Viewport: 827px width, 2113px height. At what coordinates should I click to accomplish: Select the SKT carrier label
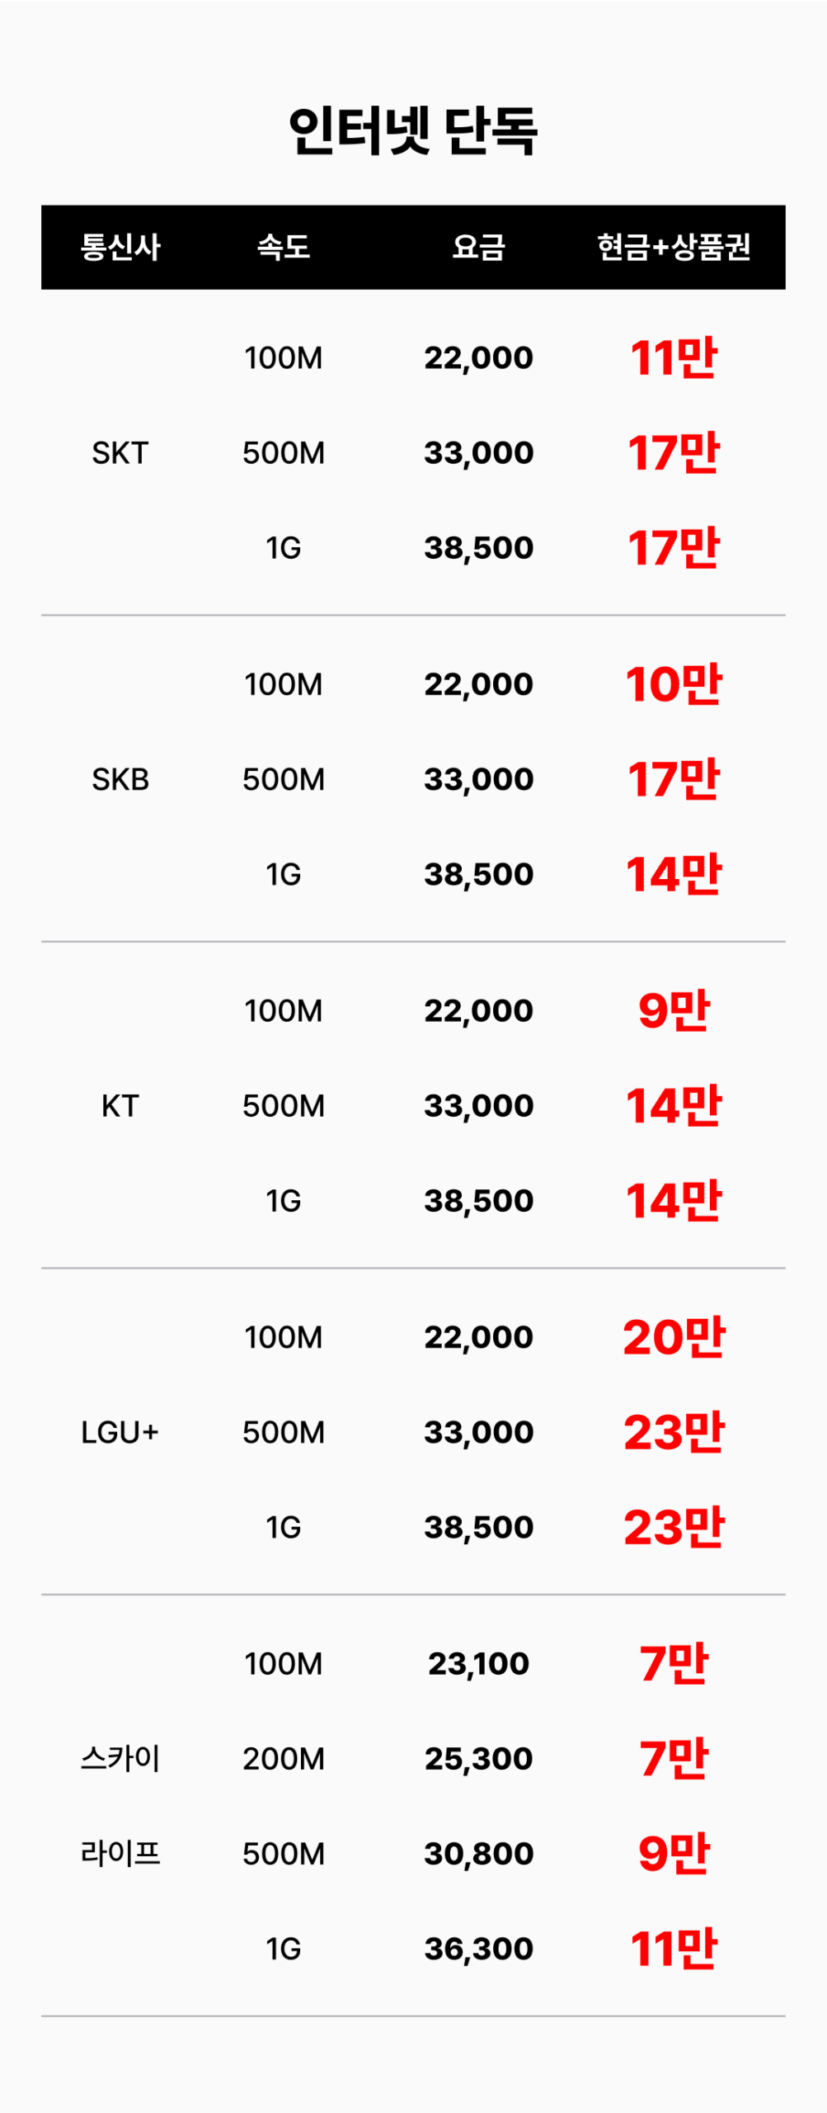(x=120, y=453)
